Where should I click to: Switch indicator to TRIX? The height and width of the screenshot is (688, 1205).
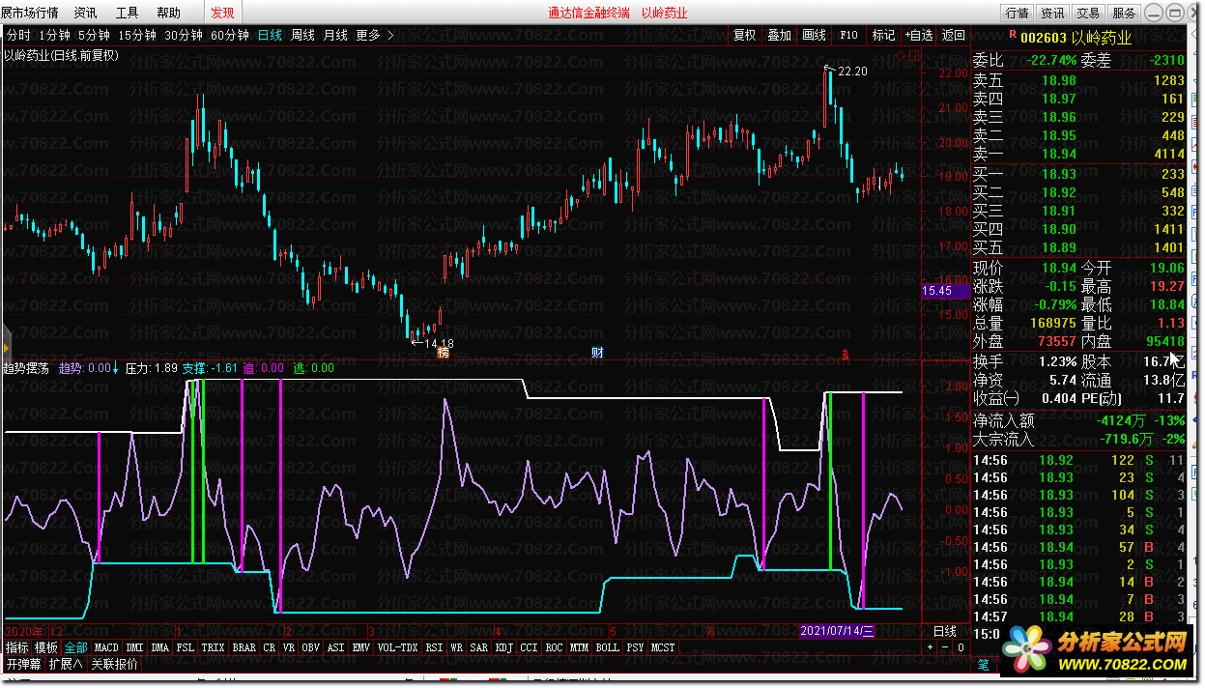(214, 647)
